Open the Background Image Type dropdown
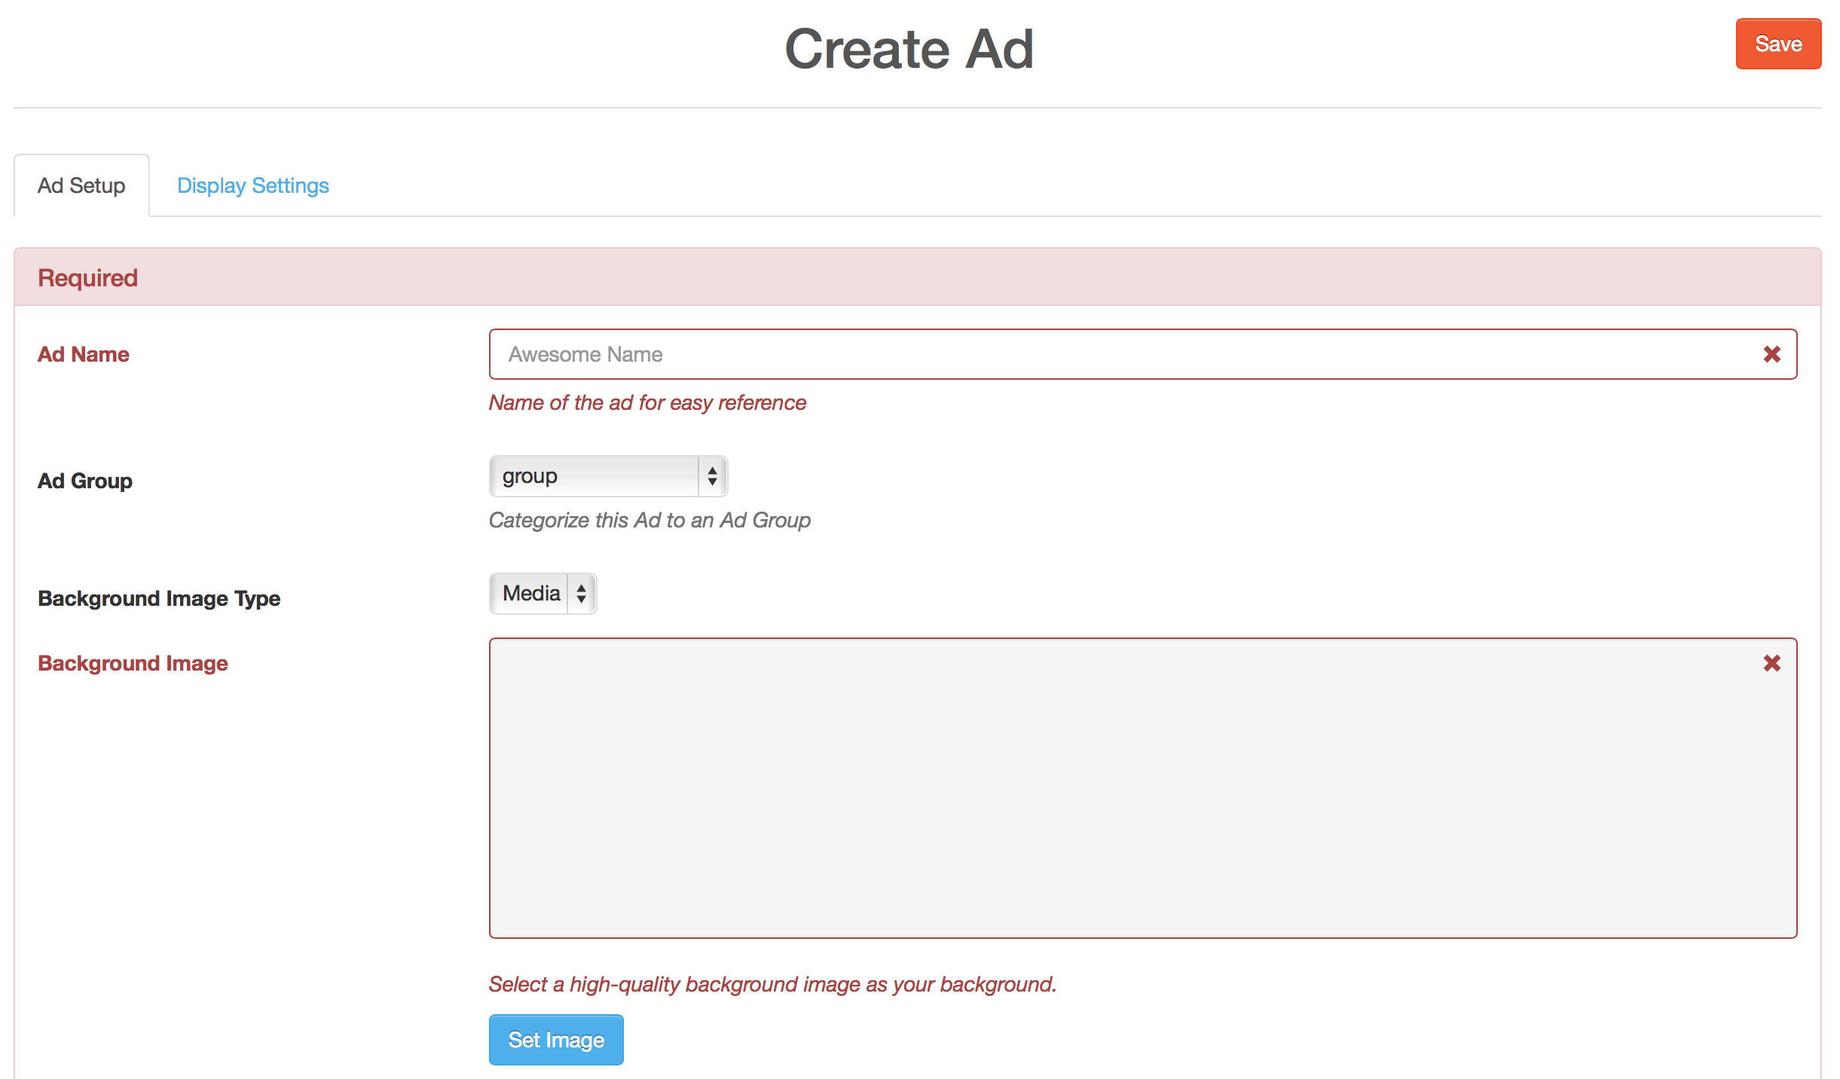Viewport: 1840px width, 1079px height. [x=541, y=594]
